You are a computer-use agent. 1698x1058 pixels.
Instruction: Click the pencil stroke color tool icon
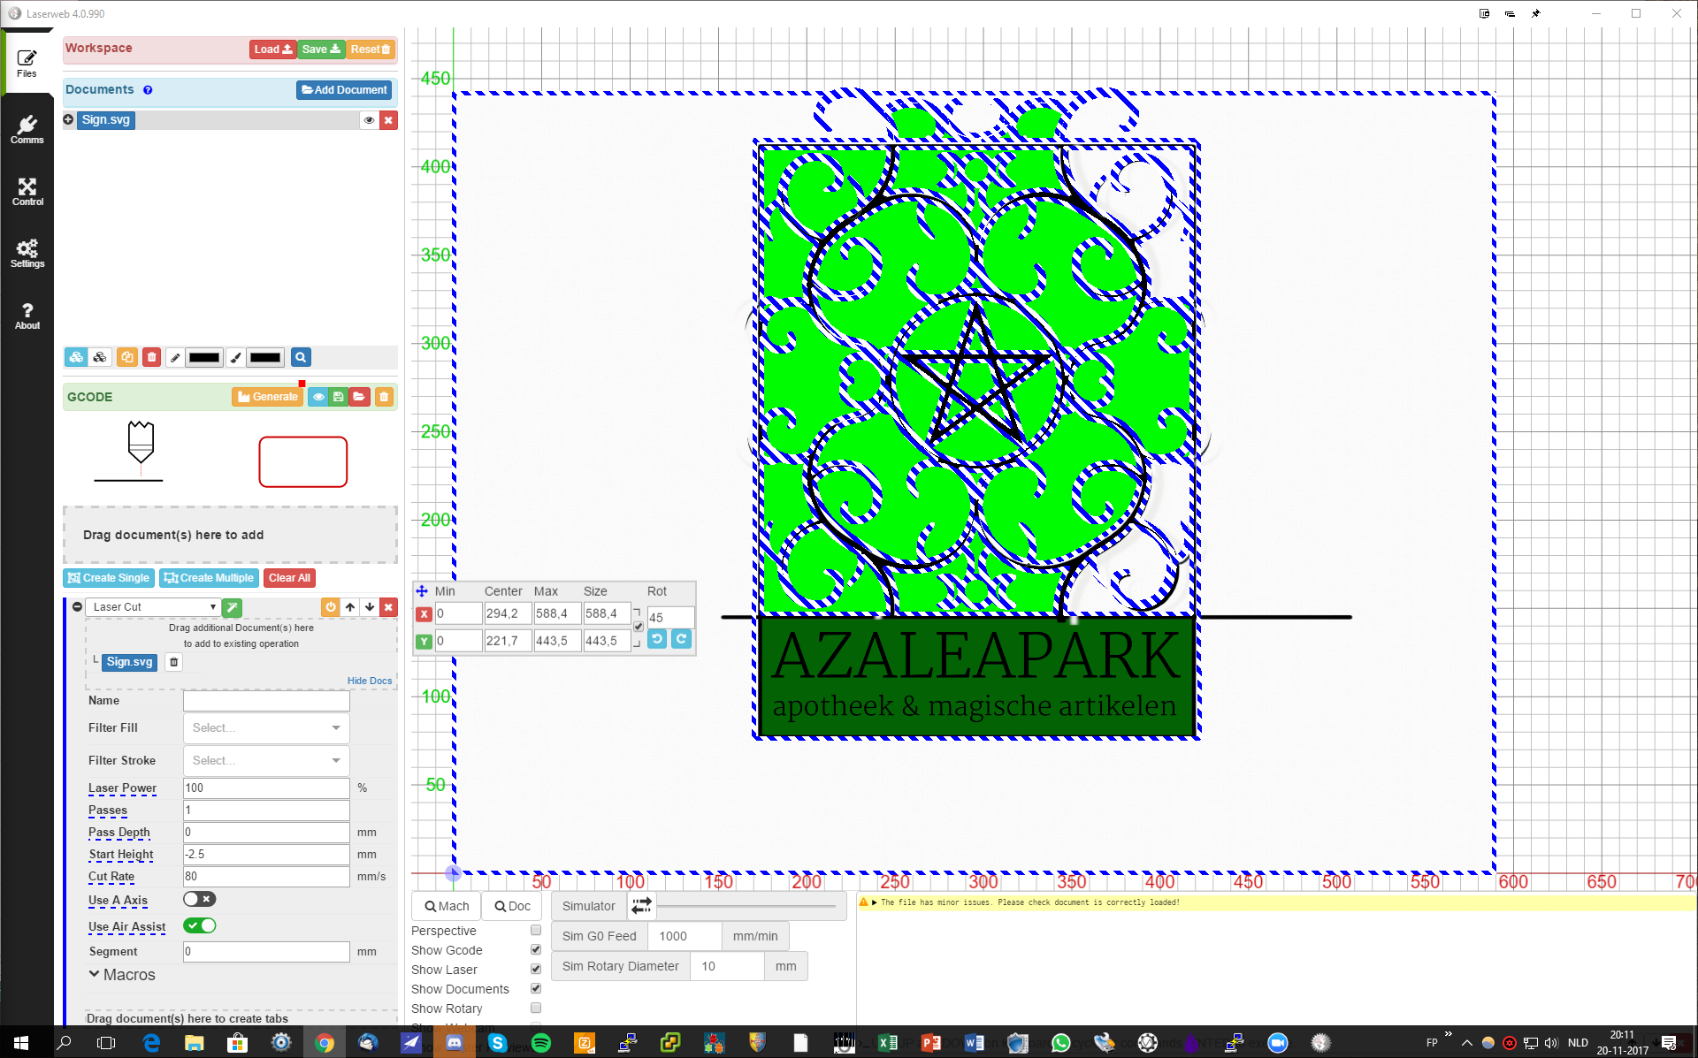pyautogui.click(x=175, y=357)
